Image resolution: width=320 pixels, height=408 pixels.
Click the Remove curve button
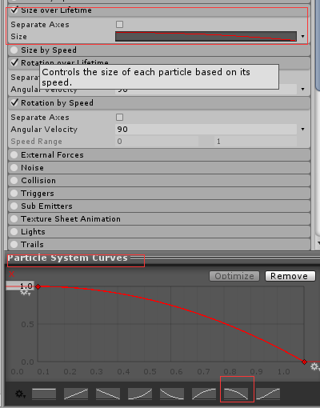[x=290, y=276]
